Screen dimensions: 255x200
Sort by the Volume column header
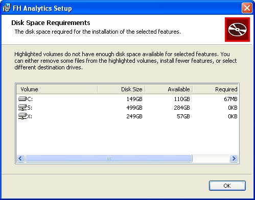point(57,89)
